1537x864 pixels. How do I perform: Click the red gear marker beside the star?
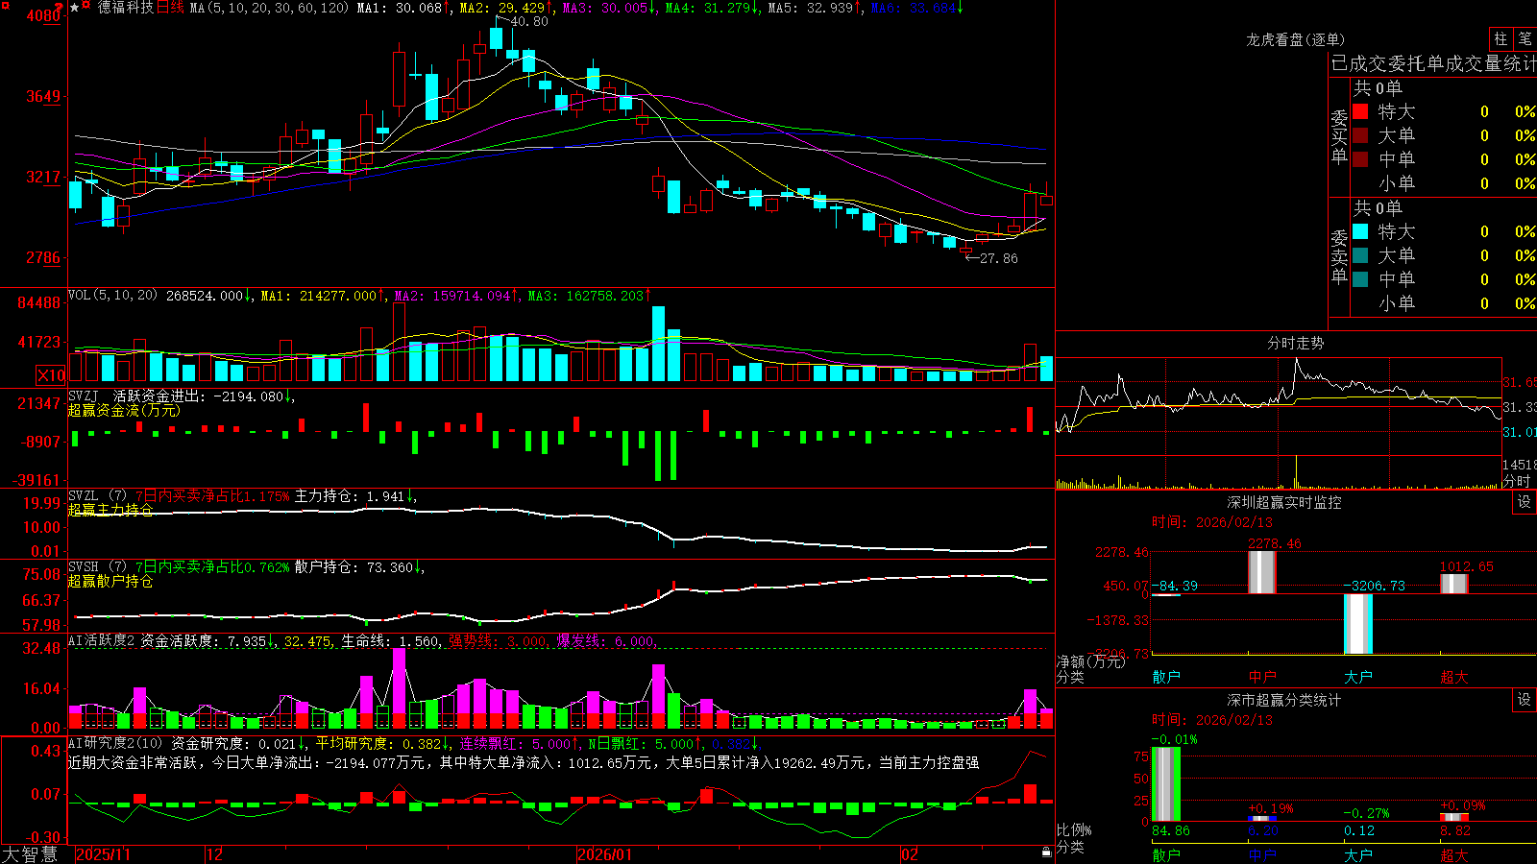[86, 6]
